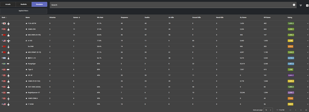Click US flag in A-10C row

point(4,41)
